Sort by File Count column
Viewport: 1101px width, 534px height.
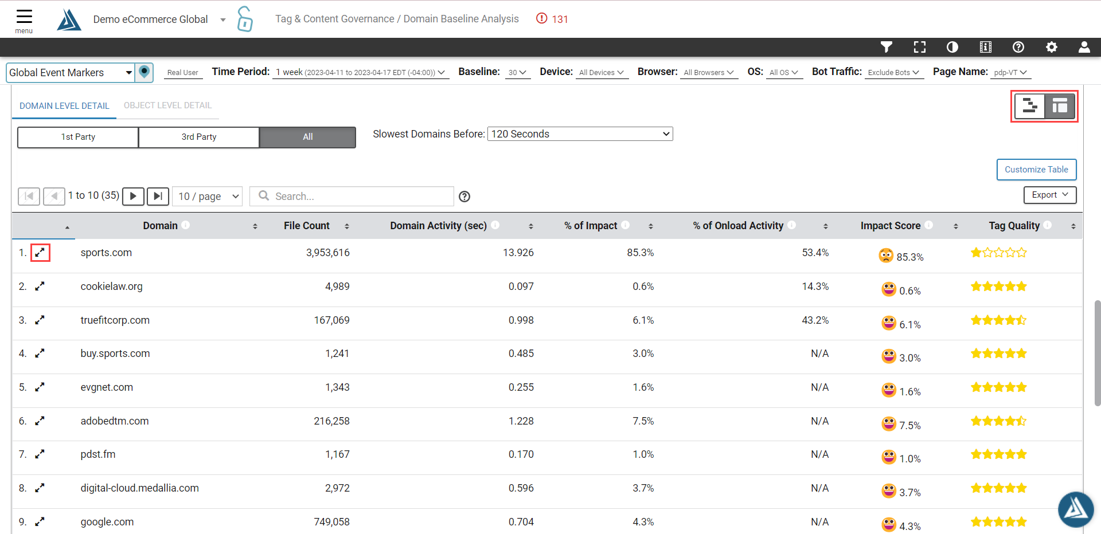pos(347,226)
